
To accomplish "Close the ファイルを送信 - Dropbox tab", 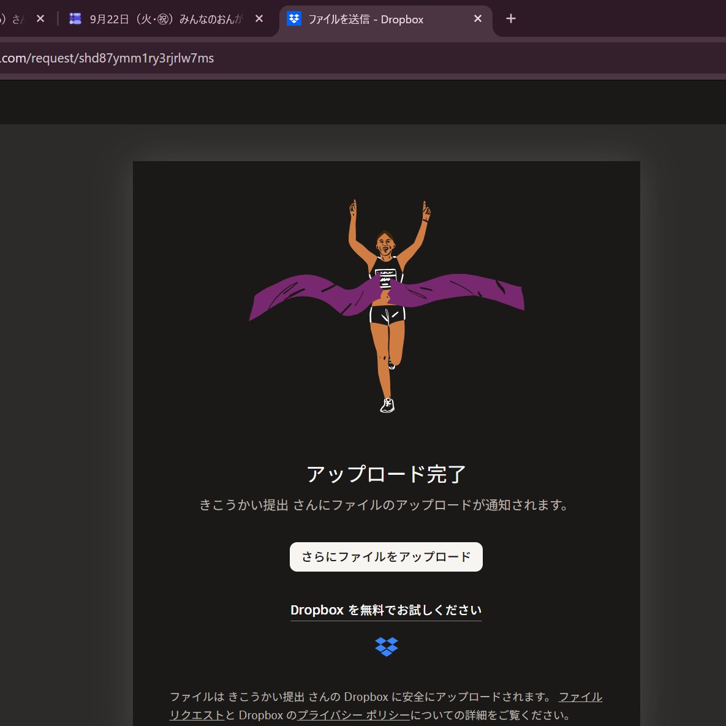I will (x=478, y=18).
